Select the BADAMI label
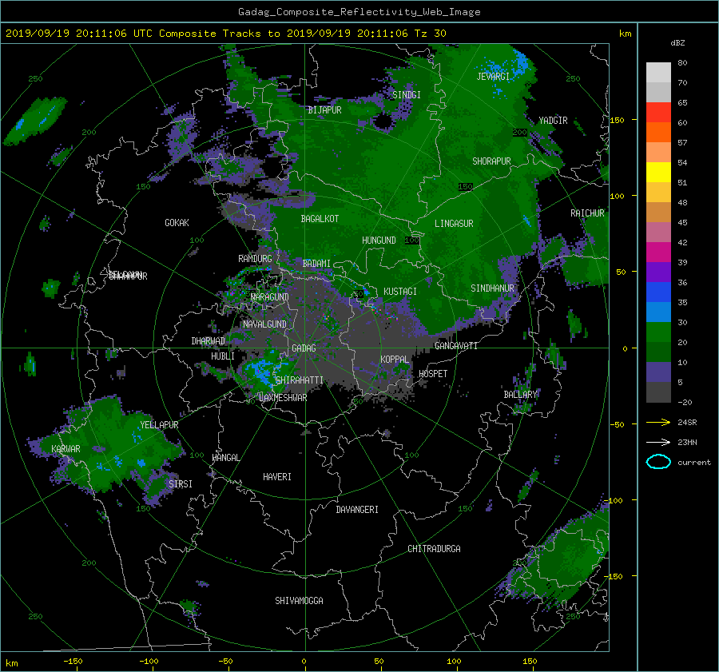 pos(316,264)
